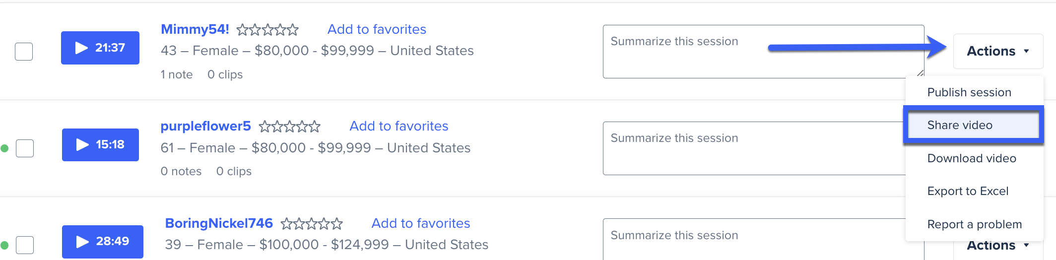Viewport: 1056px width, 260px height.
Task: Play Mimmy54! session video 21:37
Action: [100, 48]
